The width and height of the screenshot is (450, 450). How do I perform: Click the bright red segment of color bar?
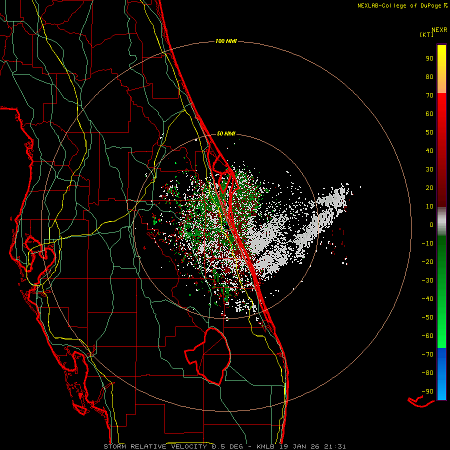[441, 150]
